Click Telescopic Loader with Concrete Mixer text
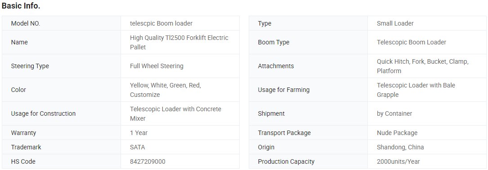 (x=175, y=114)
